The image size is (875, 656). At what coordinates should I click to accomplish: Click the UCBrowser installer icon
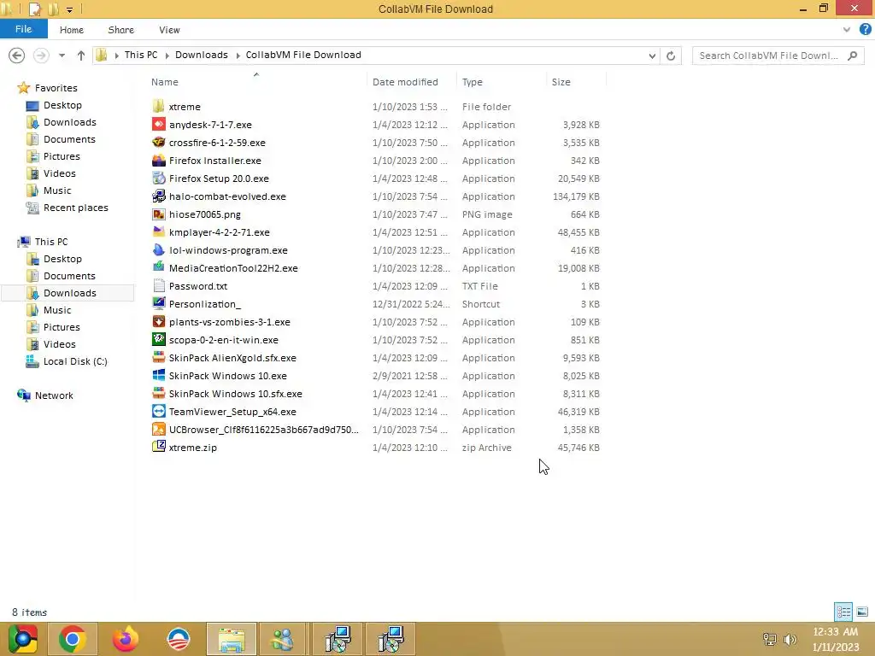click(x=158, y=429)
